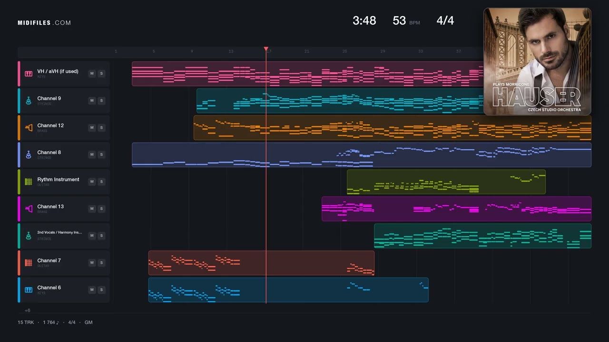Mute the Channel 9 track
The width and height of the screenshot is (609, 342).
(x=92, y=101)
